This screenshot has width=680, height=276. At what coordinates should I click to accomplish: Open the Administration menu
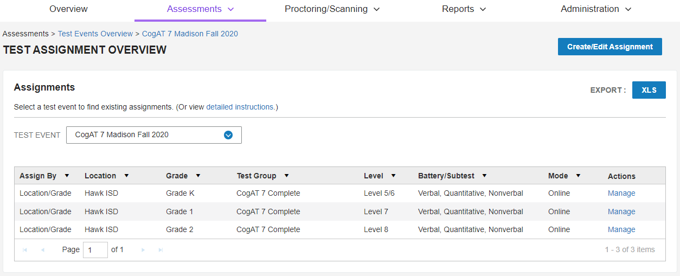pos(596,9)
